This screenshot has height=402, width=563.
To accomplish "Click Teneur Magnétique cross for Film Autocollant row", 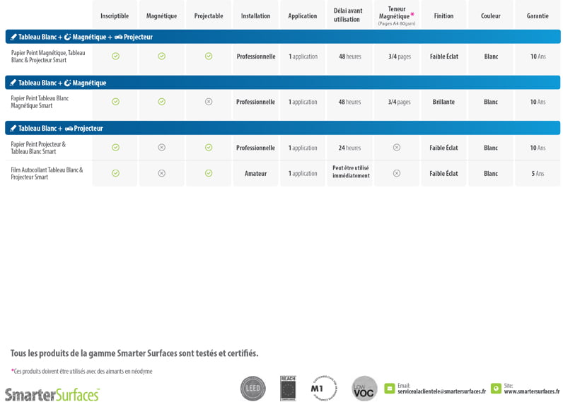I will pos(397,173).
